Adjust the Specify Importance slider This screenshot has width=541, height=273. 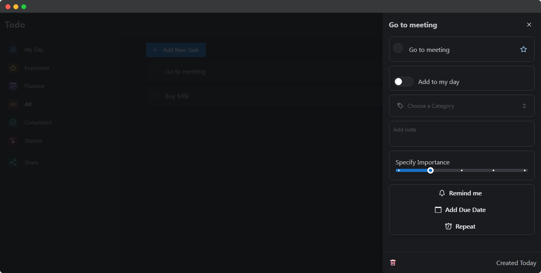tap(430, 170)
